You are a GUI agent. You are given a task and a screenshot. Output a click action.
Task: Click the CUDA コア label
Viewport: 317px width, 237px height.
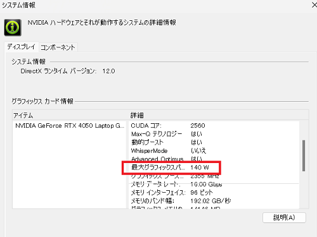146,126
